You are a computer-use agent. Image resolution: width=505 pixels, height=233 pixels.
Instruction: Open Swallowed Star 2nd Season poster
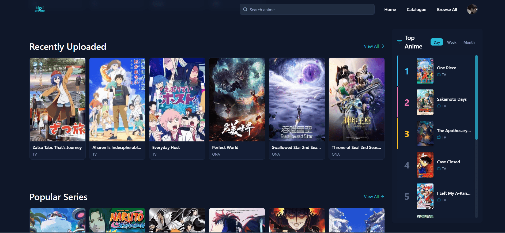(x=297, y=100)
